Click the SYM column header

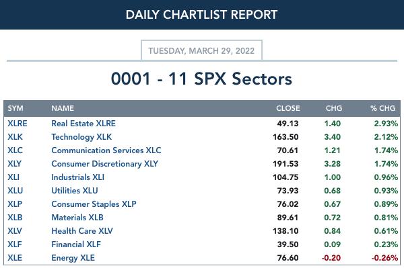(x=15, y=108)
